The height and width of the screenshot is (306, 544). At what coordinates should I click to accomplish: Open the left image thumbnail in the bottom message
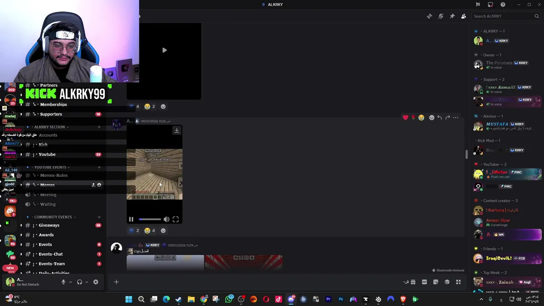[x=165, y=263]
